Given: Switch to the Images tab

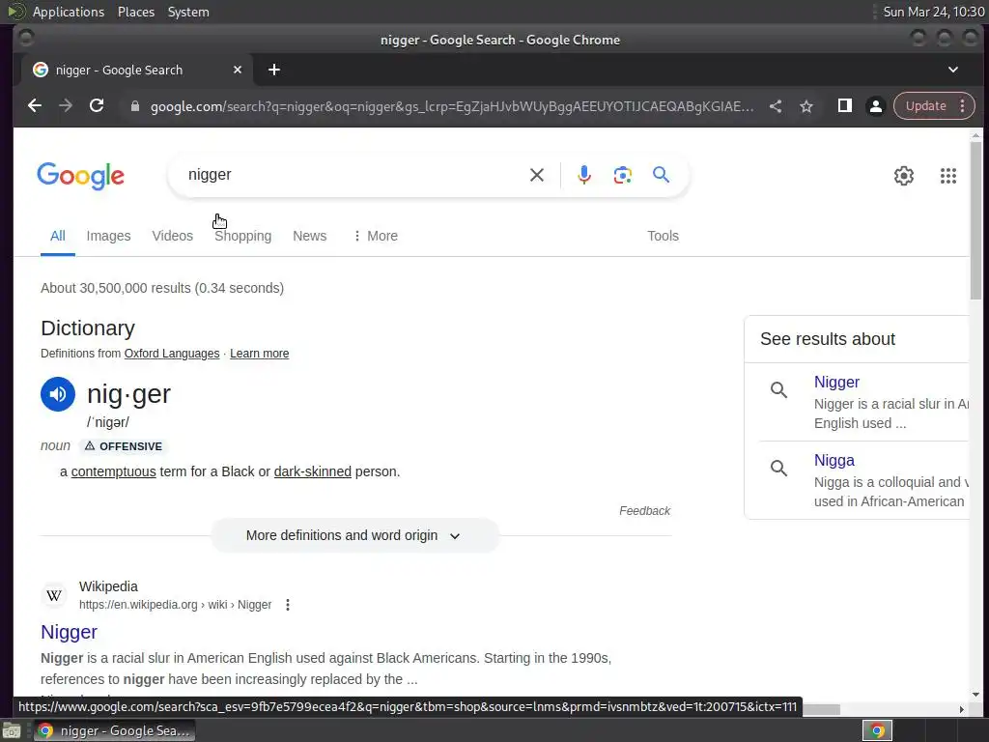Looking at the screenshot, I should [108, 236].
